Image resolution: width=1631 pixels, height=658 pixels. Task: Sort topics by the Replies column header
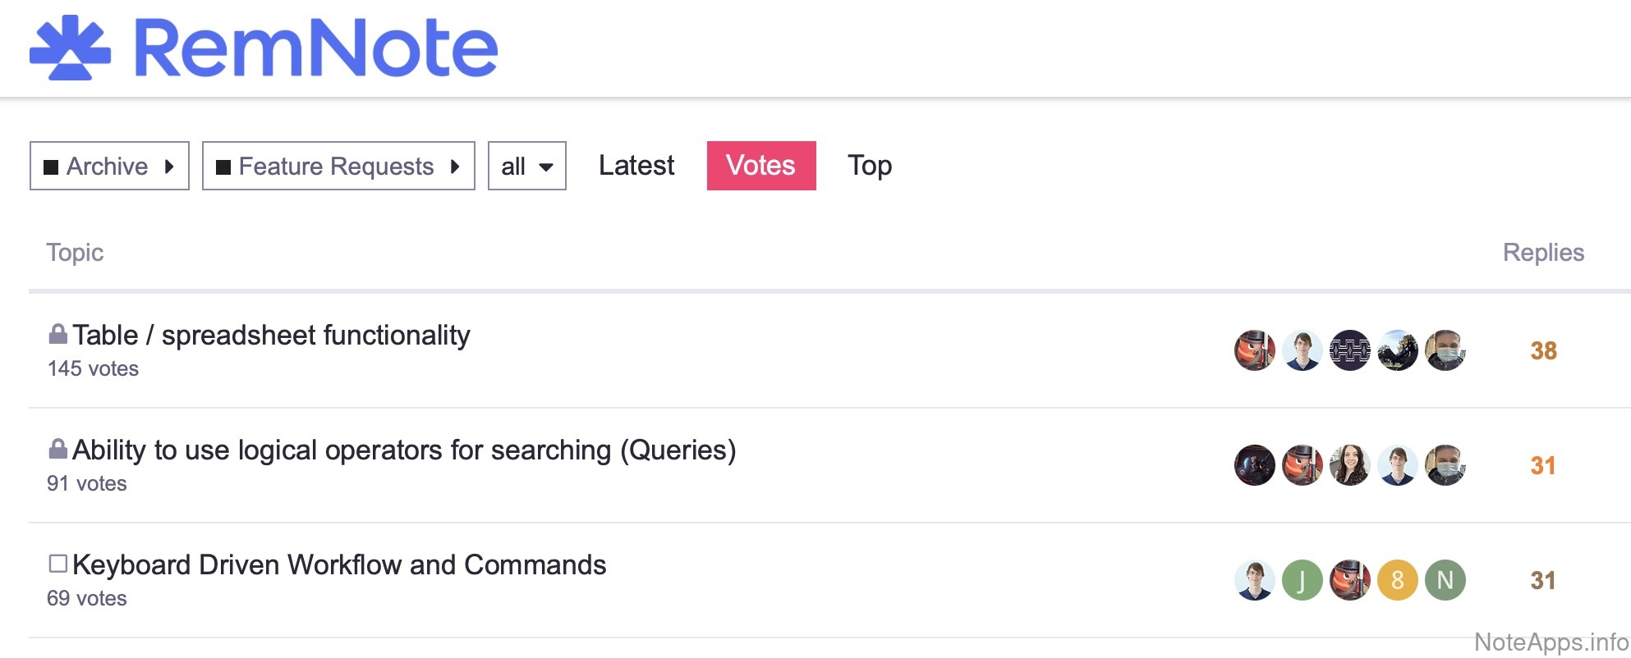click(1543, 253)
